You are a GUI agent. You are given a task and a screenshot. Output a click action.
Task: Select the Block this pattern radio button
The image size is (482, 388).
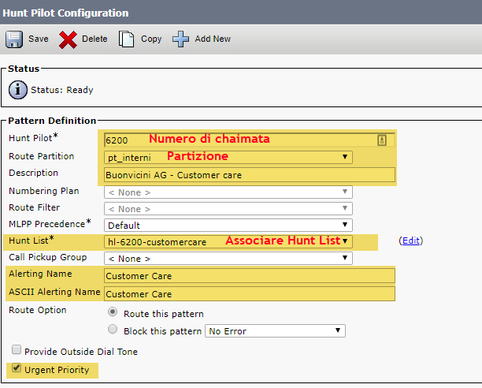pos(113,329)
